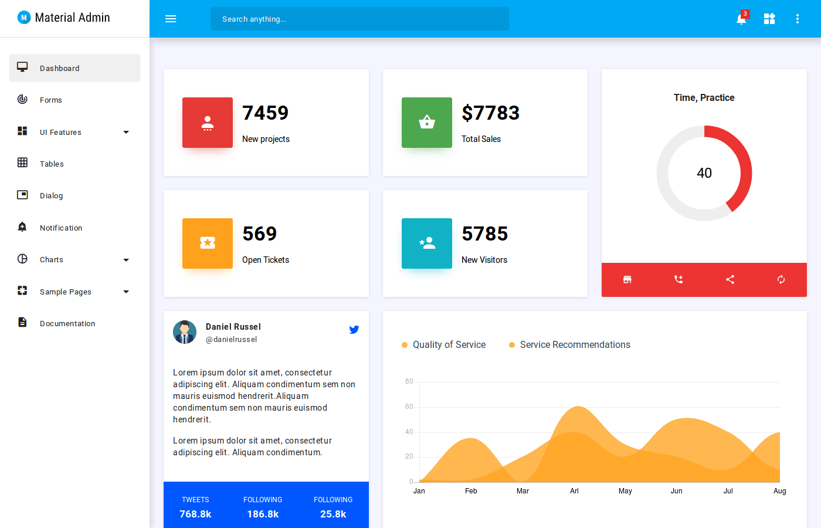Click the 5785 visitors number
Screen dimensions: 821x528
click(x=485, y=233)
